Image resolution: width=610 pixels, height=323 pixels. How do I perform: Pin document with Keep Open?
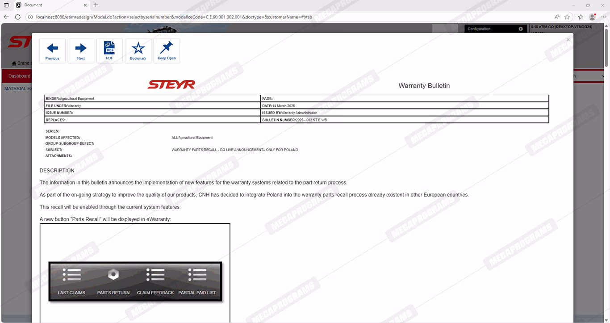tap(167, 51)
